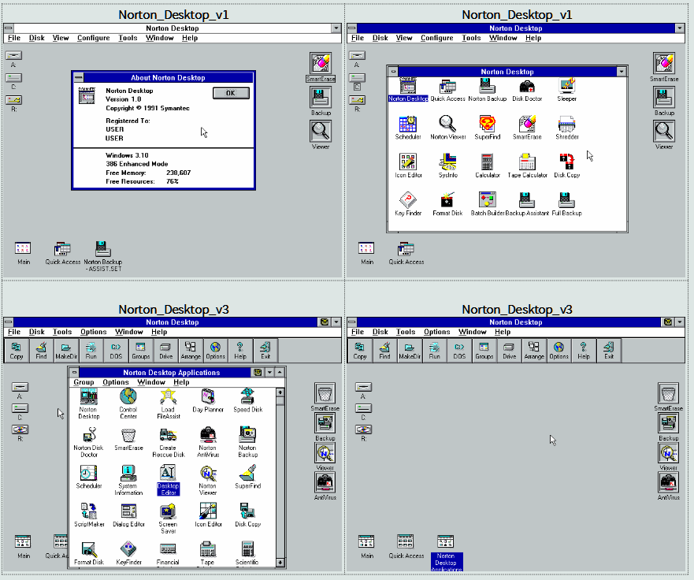Click OK in About Norton Desktop dialog

(x=231, y=93)
